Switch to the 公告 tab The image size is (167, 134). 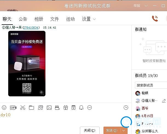pyautogui.click(x=23, y=19)
